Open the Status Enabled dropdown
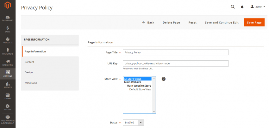269x128 pixels. (133, 123)
